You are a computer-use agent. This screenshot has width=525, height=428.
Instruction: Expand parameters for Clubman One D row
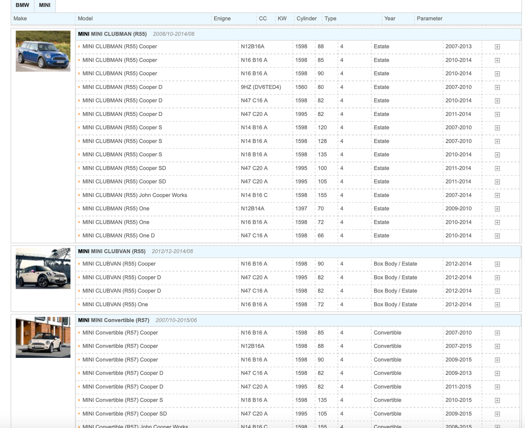click(497, 236)
